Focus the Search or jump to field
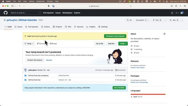Viewport: 188px width, 106px height. coord(25,13)
